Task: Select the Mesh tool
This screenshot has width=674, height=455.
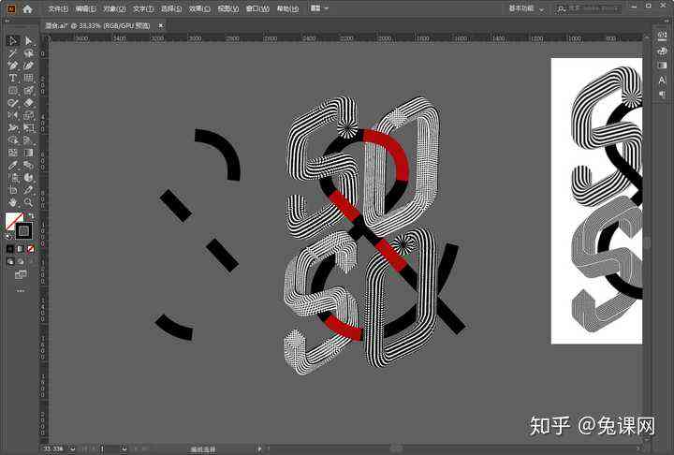Action: click(12, 153)
